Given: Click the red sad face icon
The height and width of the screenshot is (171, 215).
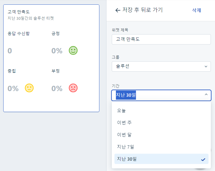Looking at the screenshot, I should point(73,88).
